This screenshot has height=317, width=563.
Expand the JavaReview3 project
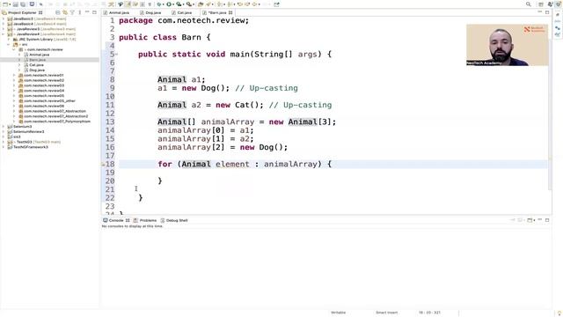(x=4, y=29)
